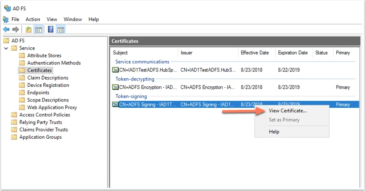
Task: Click the Attribute Stores folder icon
Action: pos(22,55)
